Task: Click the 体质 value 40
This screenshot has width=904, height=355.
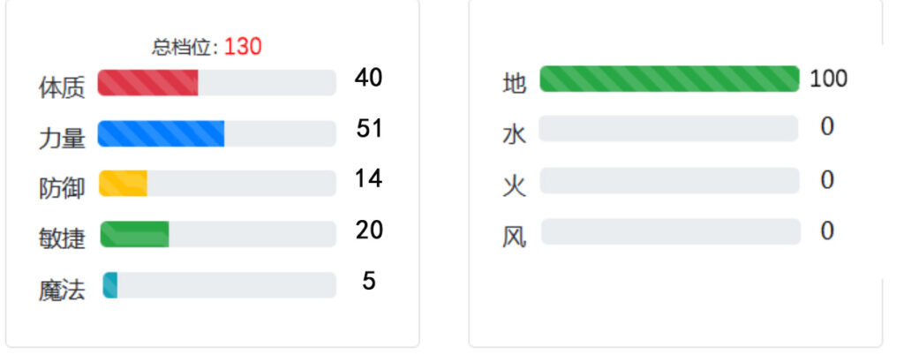Action: point(368,78)
